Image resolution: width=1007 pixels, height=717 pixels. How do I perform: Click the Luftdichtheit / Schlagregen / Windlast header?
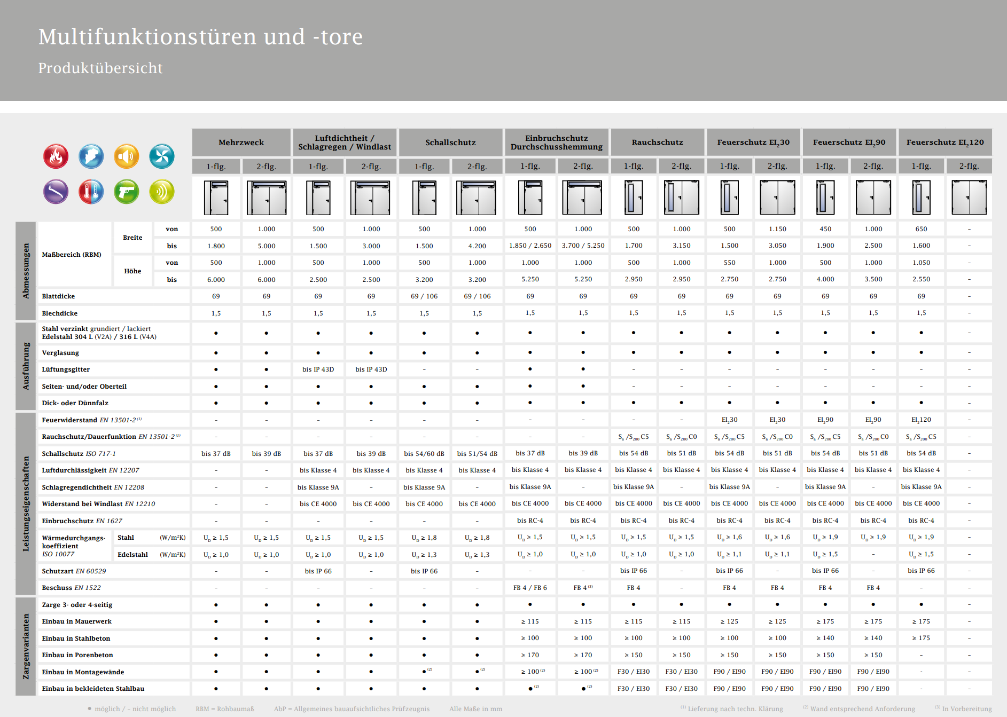pos(344,143)
